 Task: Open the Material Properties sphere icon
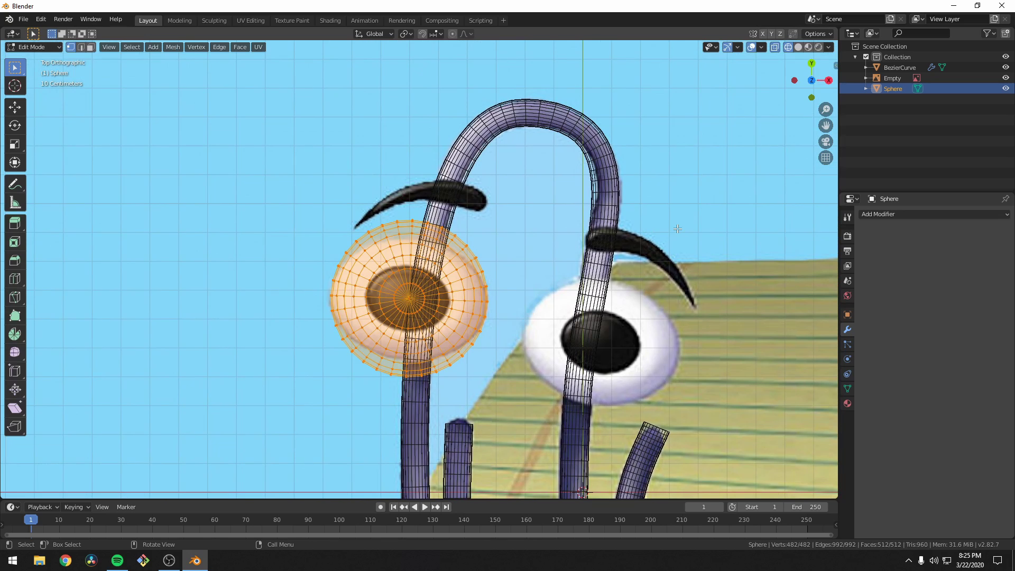847,403
